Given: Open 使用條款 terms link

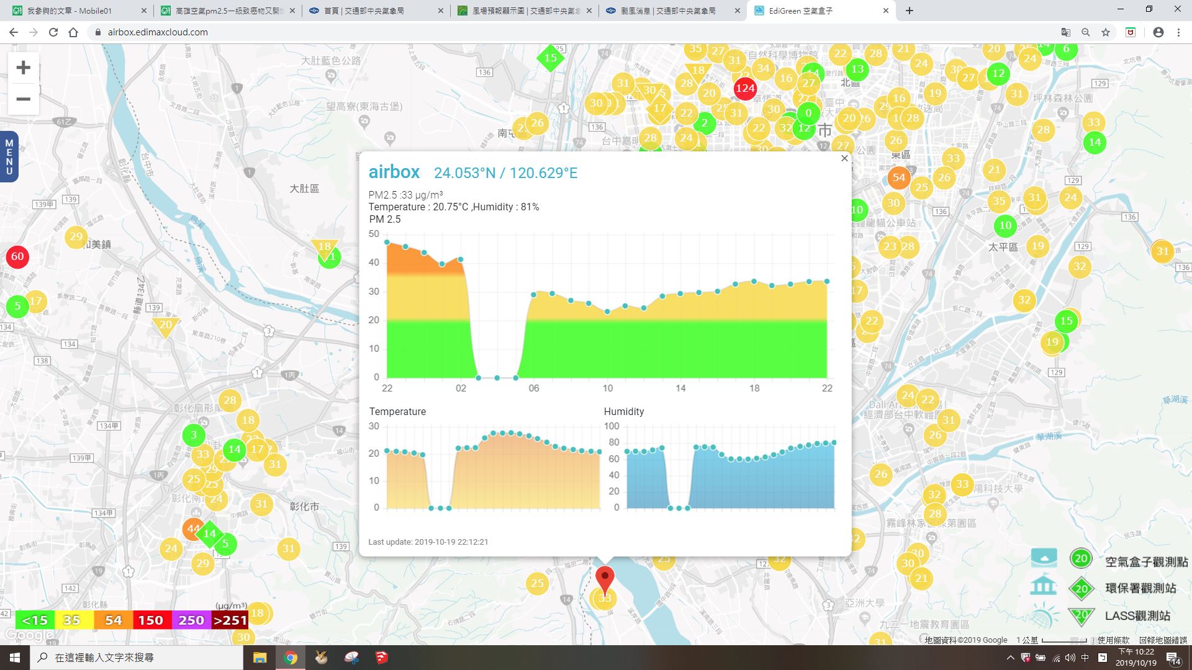Looking at the screenshot, I should point(1114,640).
